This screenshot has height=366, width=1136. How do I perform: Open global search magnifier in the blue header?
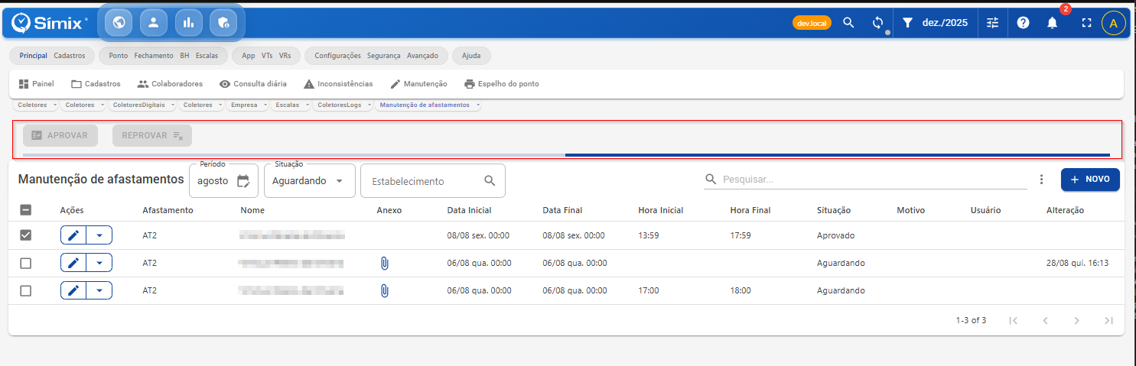tap(848, 23)
